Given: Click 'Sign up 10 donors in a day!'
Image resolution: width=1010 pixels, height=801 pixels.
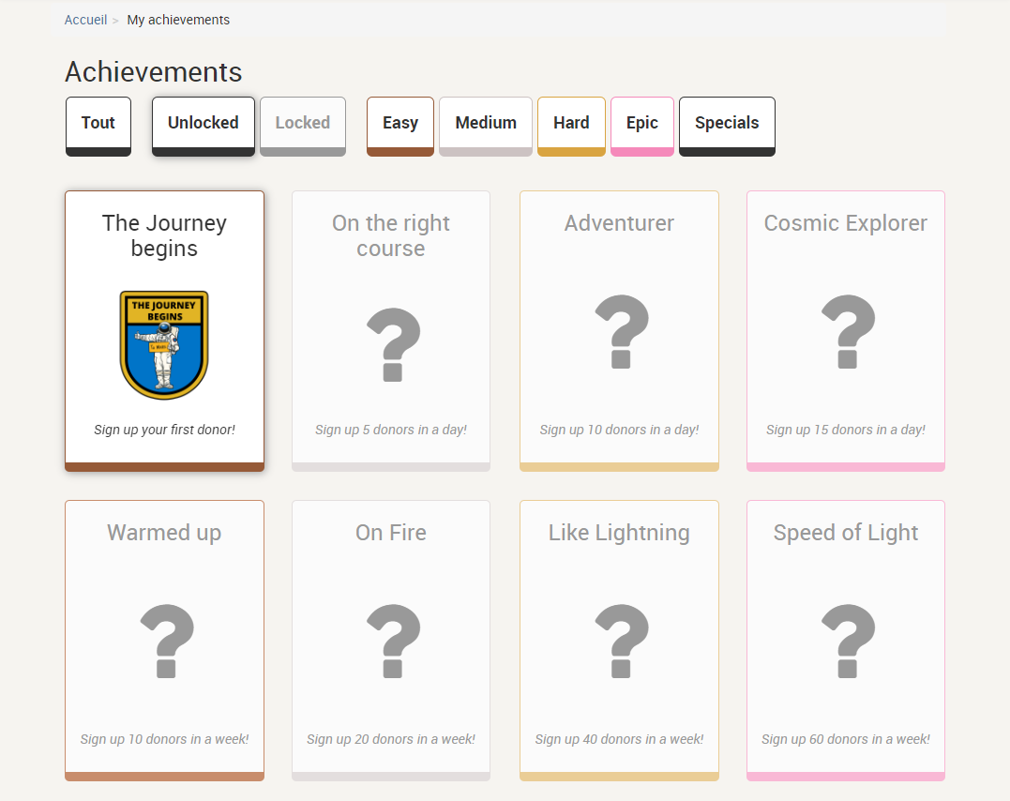Looking at the screenshot, I should pyautogui.click(x=619, y=430).
